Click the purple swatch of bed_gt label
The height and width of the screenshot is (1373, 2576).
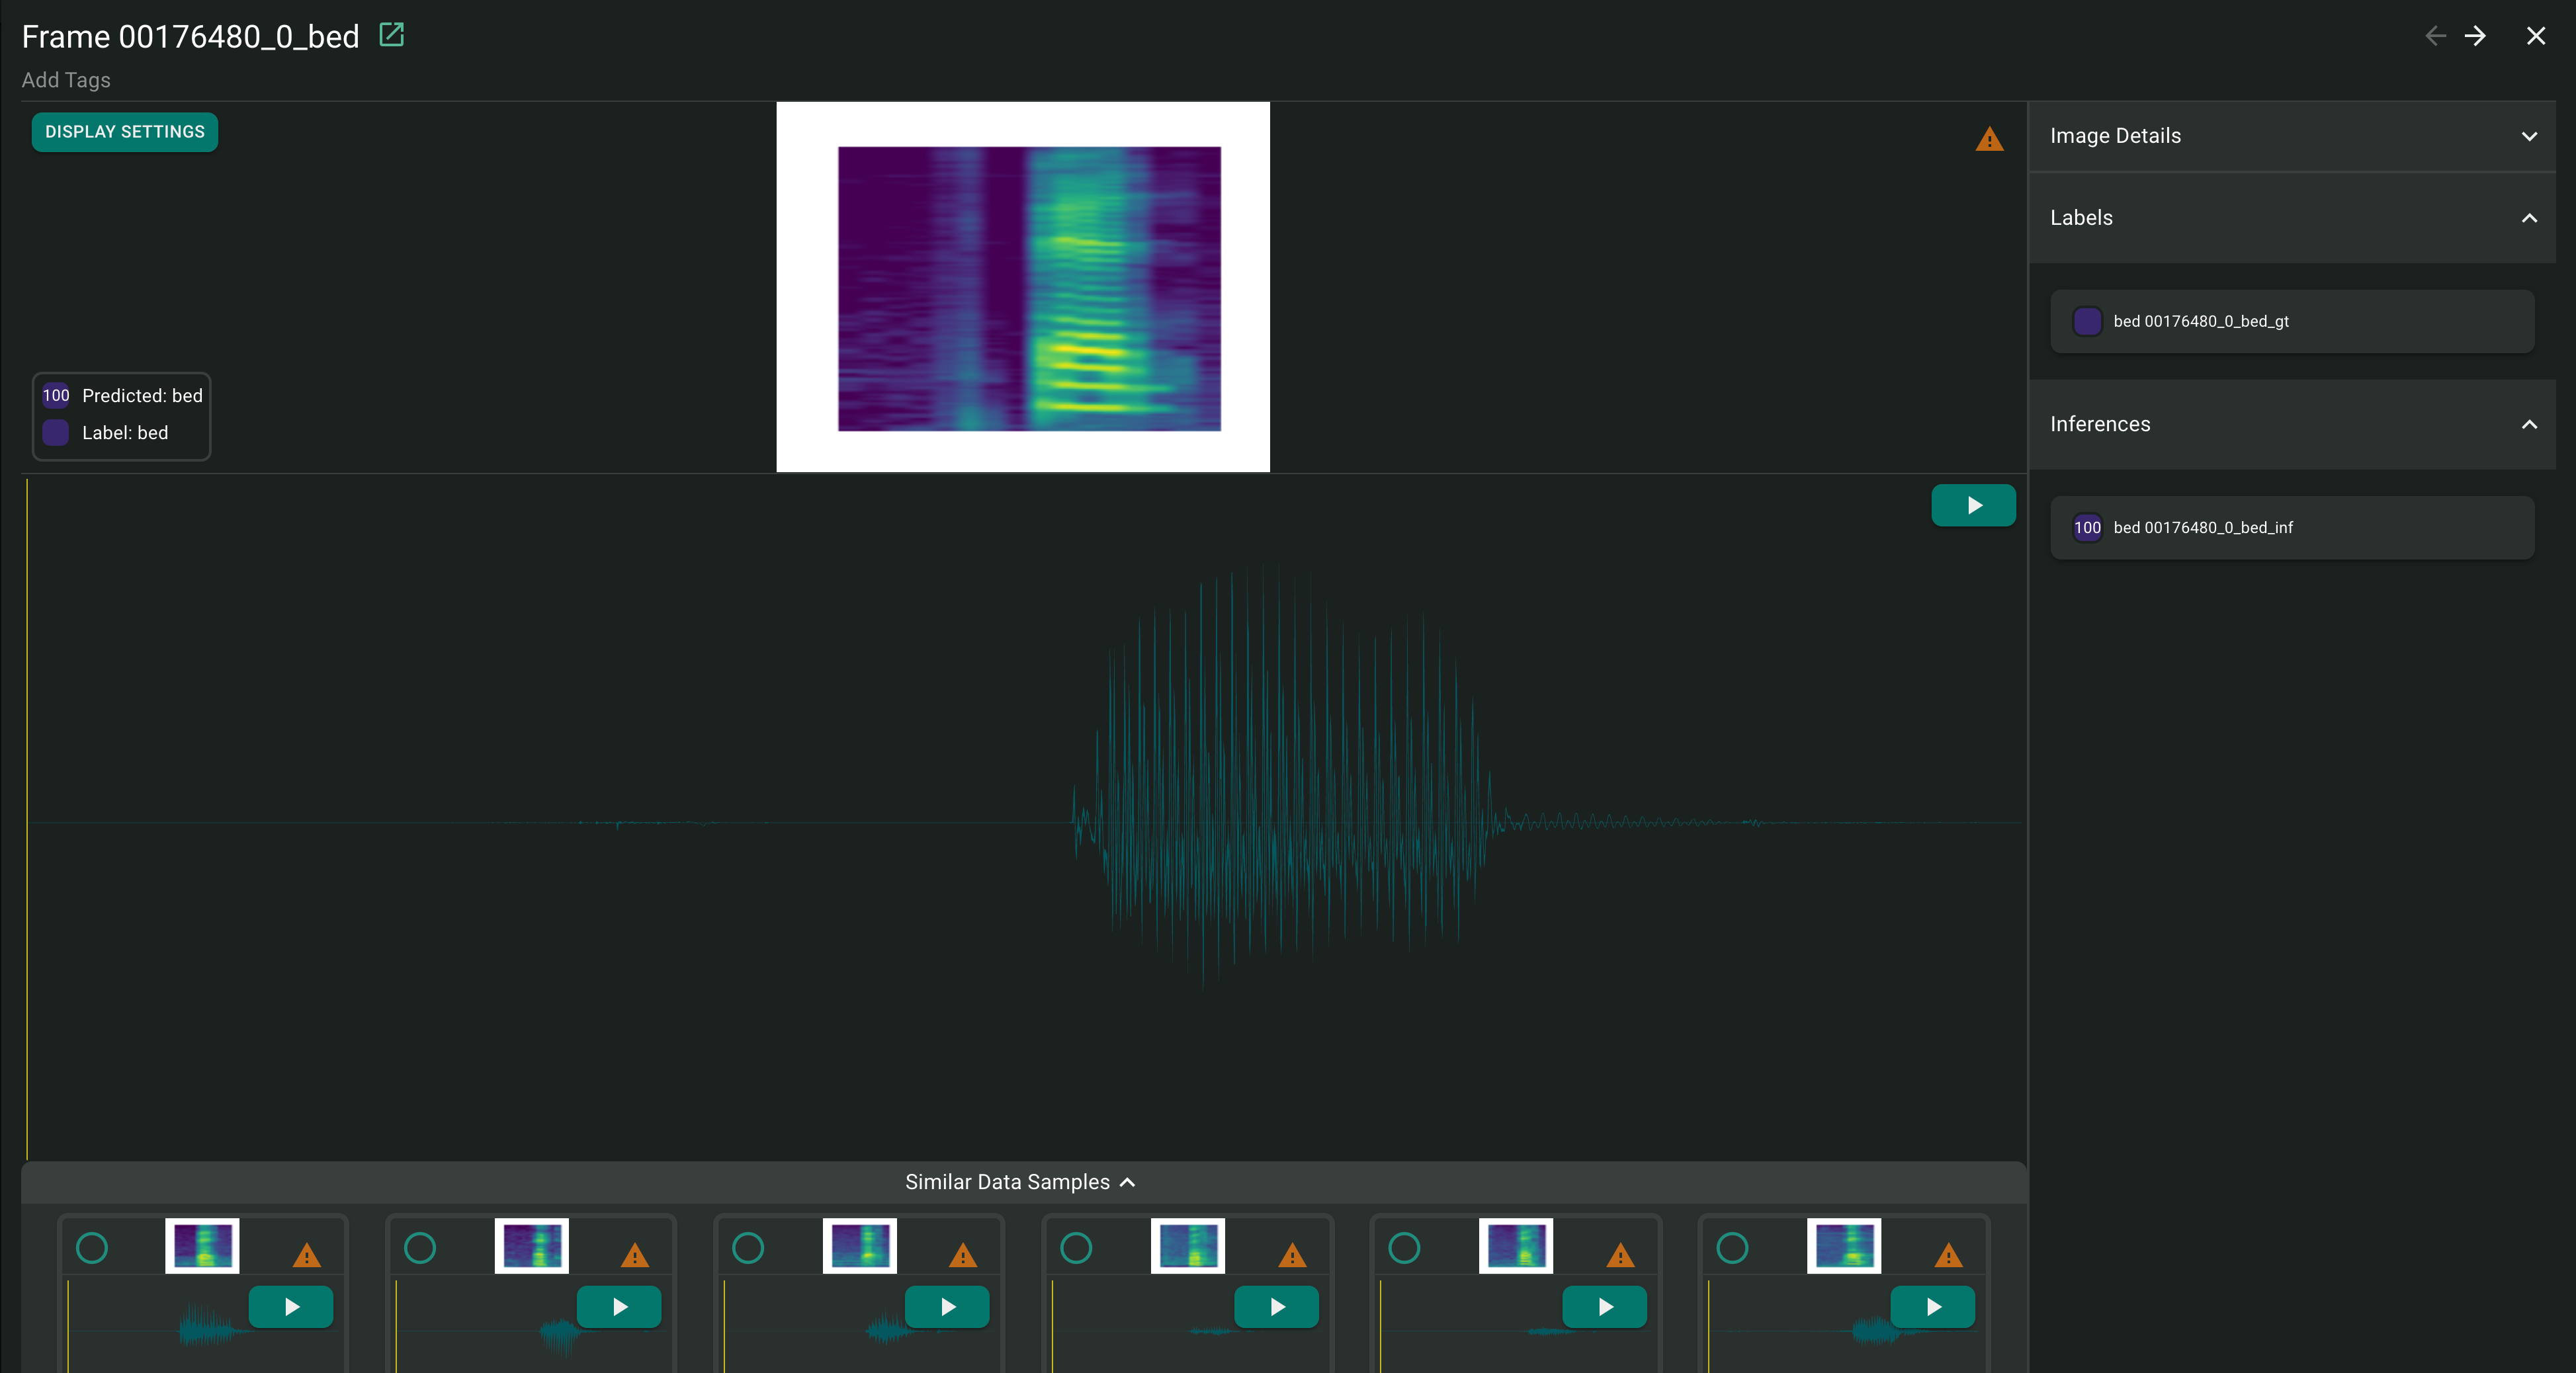(x=2087, y=321)
